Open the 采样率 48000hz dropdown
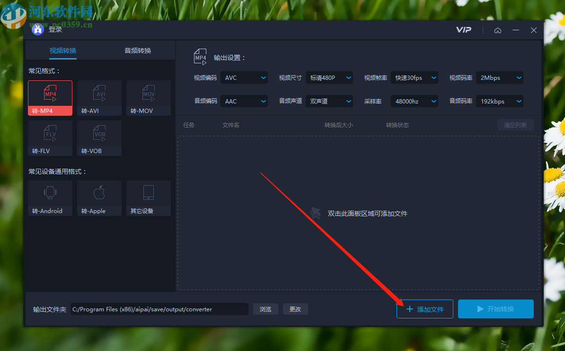 tap(415, 102)
